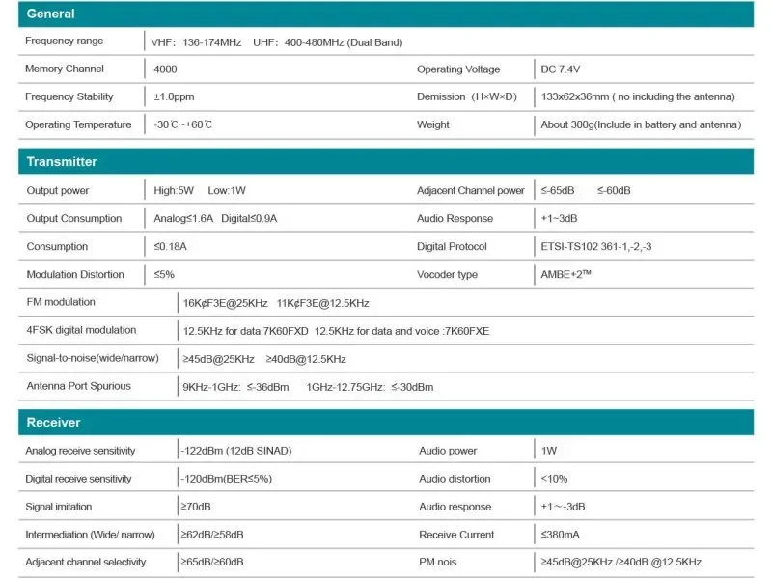The image size is (772, 579).
Task: Click the 133x62x36mm dimension value
Action: coord(638,97)
